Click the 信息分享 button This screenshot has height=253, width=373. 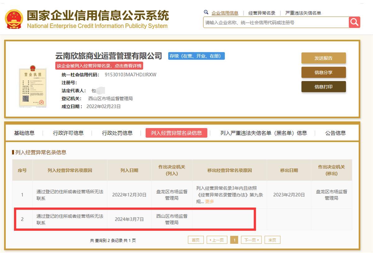click(x=323, y=72)
